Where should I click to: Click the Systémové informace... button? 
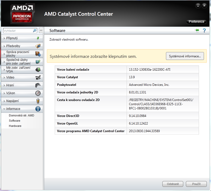[185, 56]
